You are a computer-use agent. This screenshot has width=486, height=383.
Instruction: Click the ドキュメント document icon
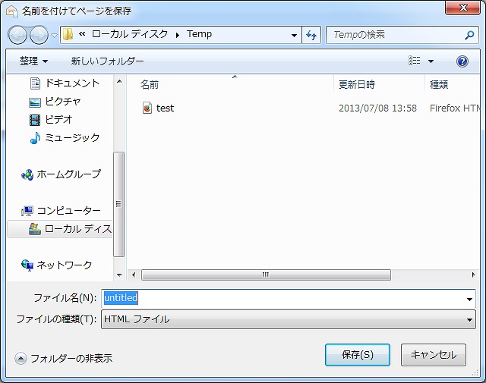tap(35, 83)
